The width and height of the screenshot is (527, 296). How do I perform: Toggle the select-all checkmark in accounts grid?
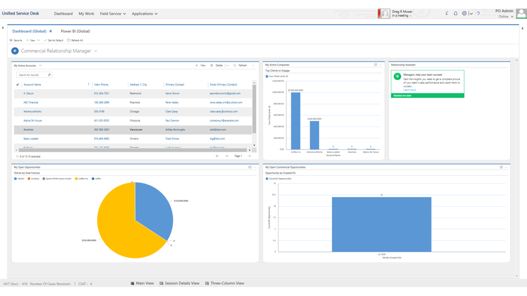[x=18, y=85]
